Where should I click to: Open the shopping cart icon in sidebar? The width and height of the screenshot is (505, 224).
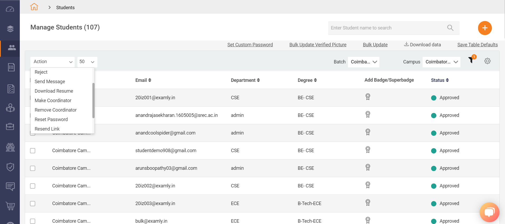[x=10, y=206]
